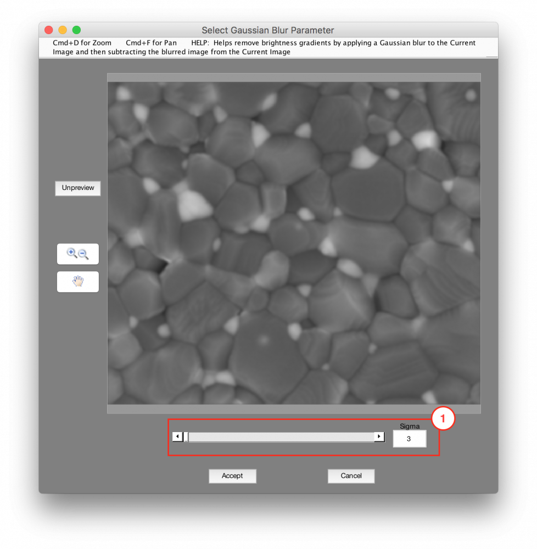This screenshot has width=537, height=549.
Task: Click the Sigma slider thumb handle
Action: pos(186,437)
